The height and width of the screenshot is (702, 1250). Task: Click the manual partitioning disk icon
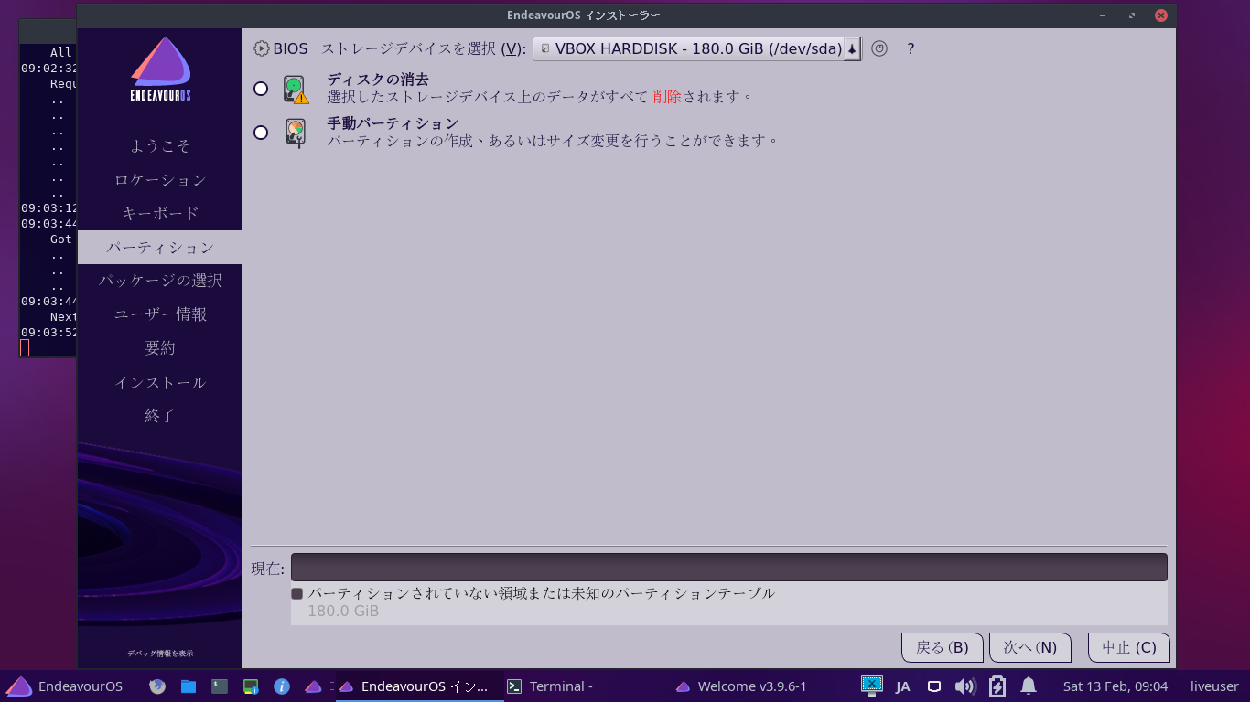click(295, 133)
